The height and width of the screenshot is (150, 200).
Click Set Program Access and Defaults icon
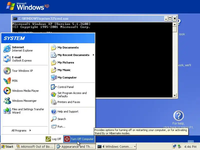53,94
